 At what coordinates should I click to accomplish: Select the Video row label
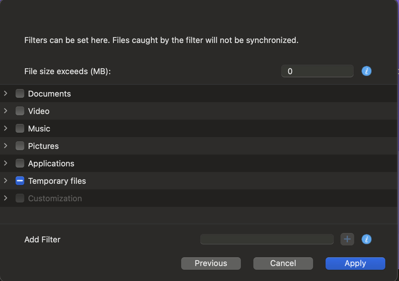point(39,111)
